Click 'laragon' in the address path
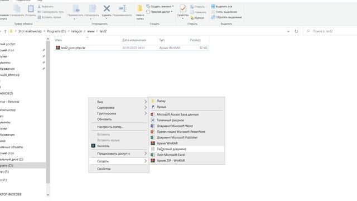 click(x=76, y=31)
